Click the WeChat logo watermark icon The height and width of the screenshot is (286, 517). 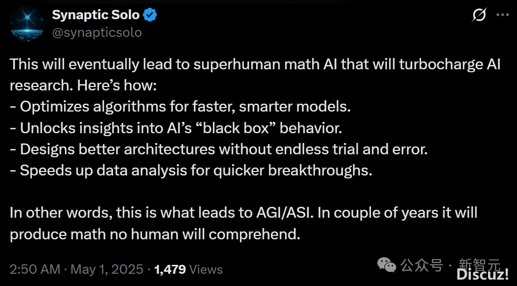386,265
